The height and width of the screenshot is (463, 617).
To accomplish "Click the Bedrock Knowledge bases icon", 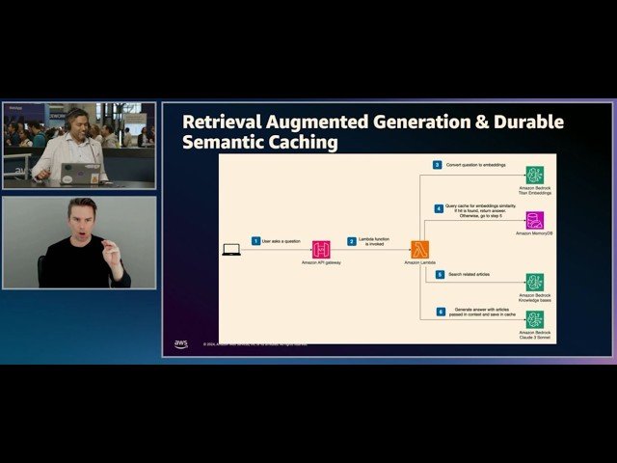I will tap(535, 283).
